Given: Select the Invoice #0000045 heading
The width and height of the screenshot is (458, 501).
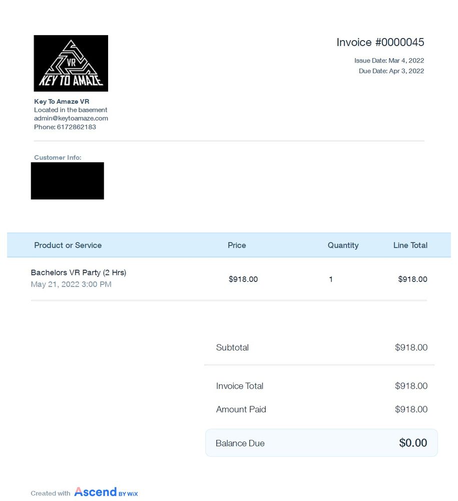Looking at the screenshot, I should tap(380, 42).
